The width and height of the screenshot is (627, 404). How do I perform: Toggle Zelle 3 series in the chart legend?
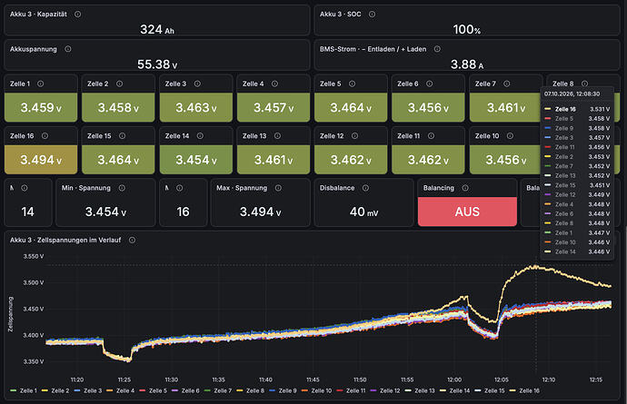click(93, 390)
